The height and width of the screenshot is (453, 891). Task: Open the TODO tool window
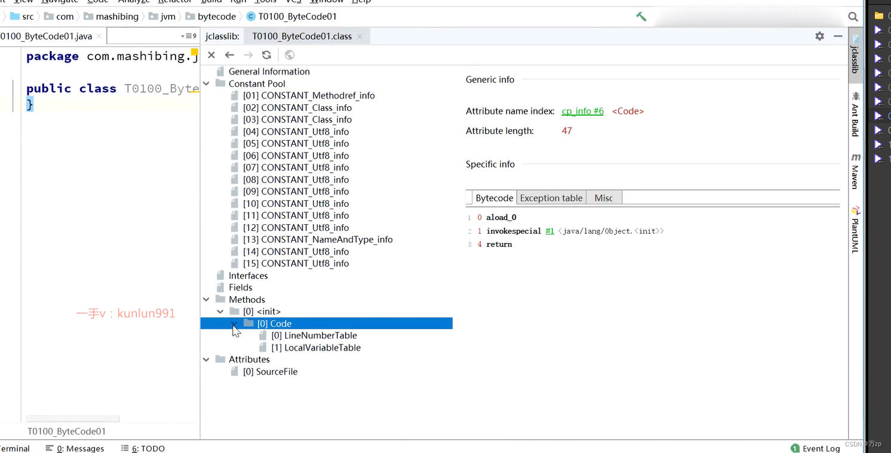click(143, 448)
